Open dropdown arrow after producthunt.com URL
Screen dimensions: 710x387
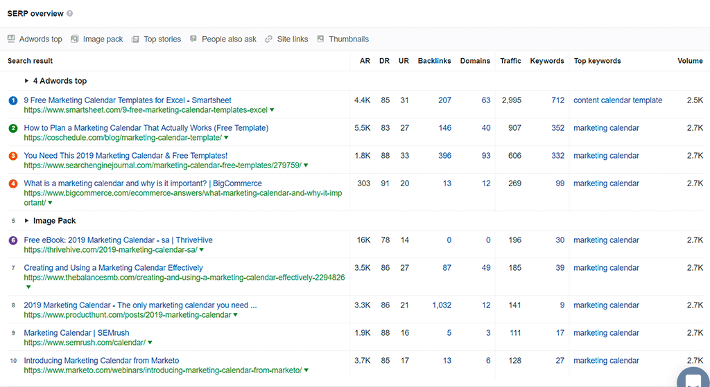click(236, 315)
